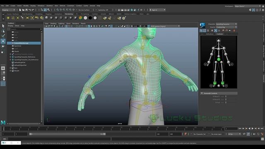265x149 pixels.
Task: Click the time slider track
Action: (x=113, y=129)
